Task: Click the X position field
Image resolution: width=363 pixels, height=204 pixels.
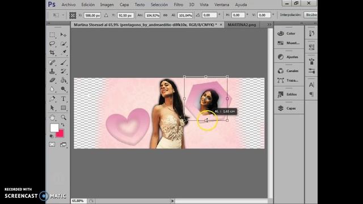Action: click(x=92, y=15)
